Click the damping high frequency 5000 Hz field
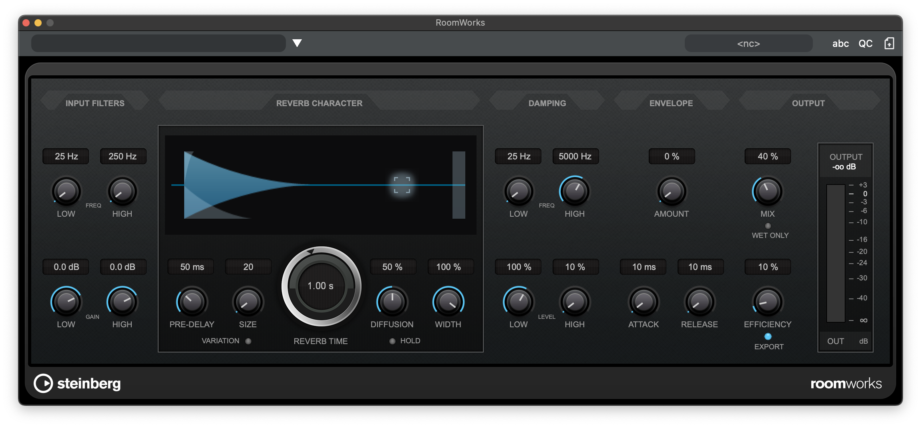This screenshot has height=427, width=921. click(575, 156)
